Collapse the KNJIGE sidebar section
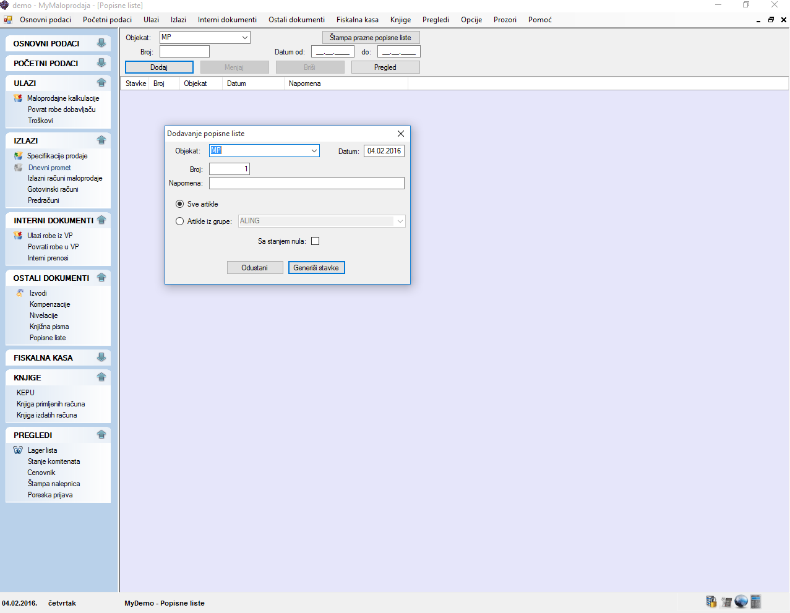 point(101,377)
